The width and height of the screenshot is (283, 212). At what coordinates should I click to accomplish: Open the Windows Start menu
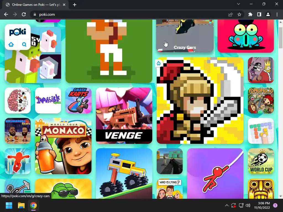click(x=9, y=205)
